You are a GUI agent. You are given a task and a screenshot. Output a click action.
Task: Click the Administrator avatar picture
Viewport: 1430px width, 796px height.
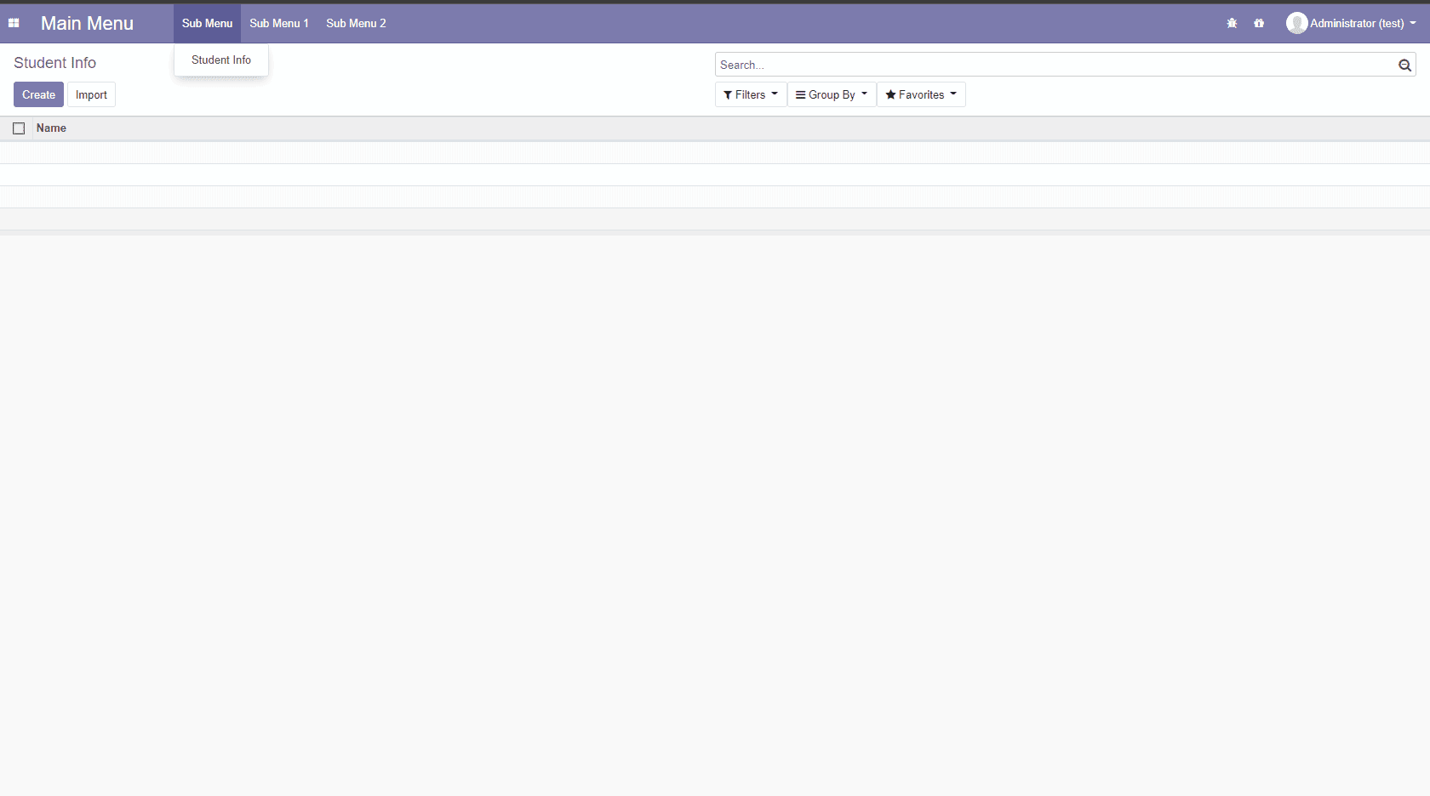1296,23
